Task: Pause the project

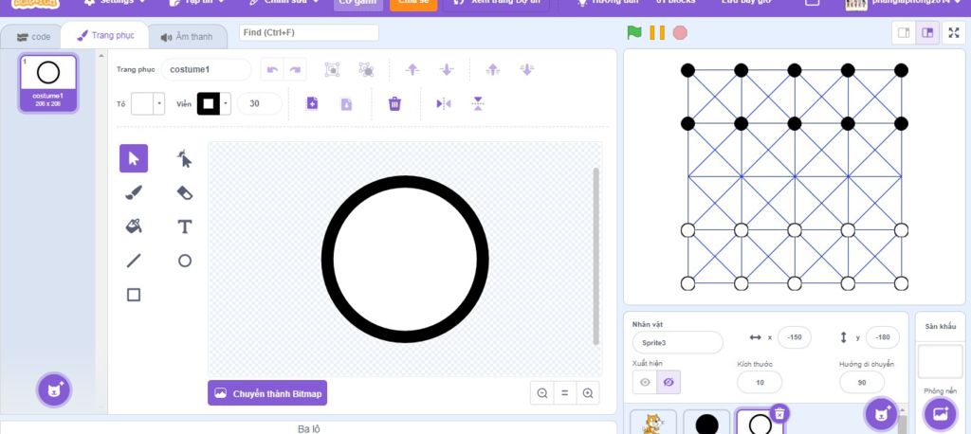Action: click(657, 33)
